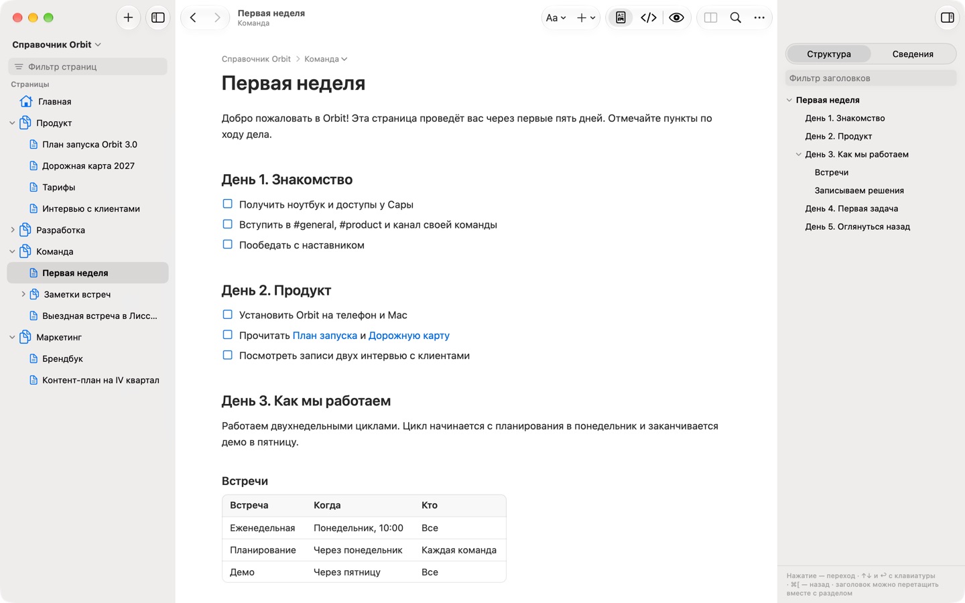The width and height of the screenshot is (965, 603).
Task: Select the Разработка folder icon
Action: tap(25, 230)
